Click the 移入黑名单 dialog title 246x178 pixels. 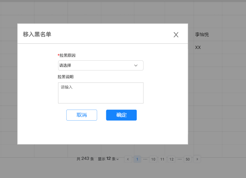tap(37, 34)
